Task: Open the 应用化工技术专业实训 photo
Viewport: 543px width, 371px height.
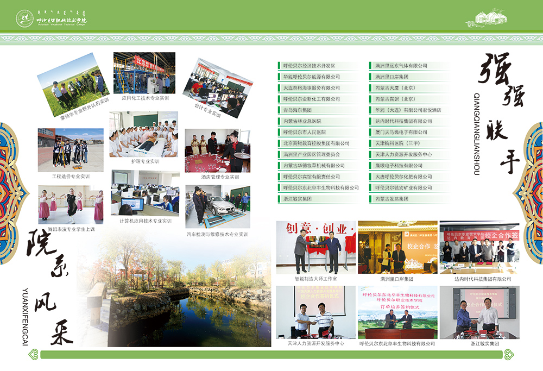Action: (x=144, y=73)
